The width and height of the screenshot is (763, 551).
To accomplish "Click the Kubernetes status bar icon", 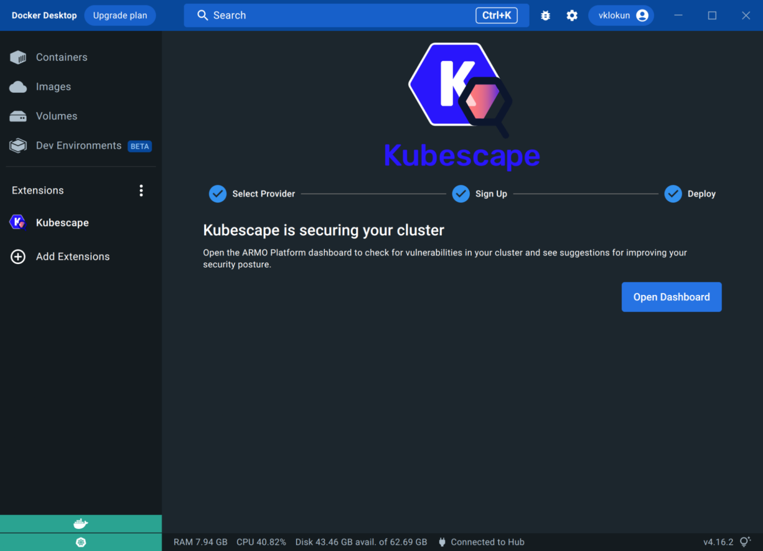I will [x=80, y=542].
